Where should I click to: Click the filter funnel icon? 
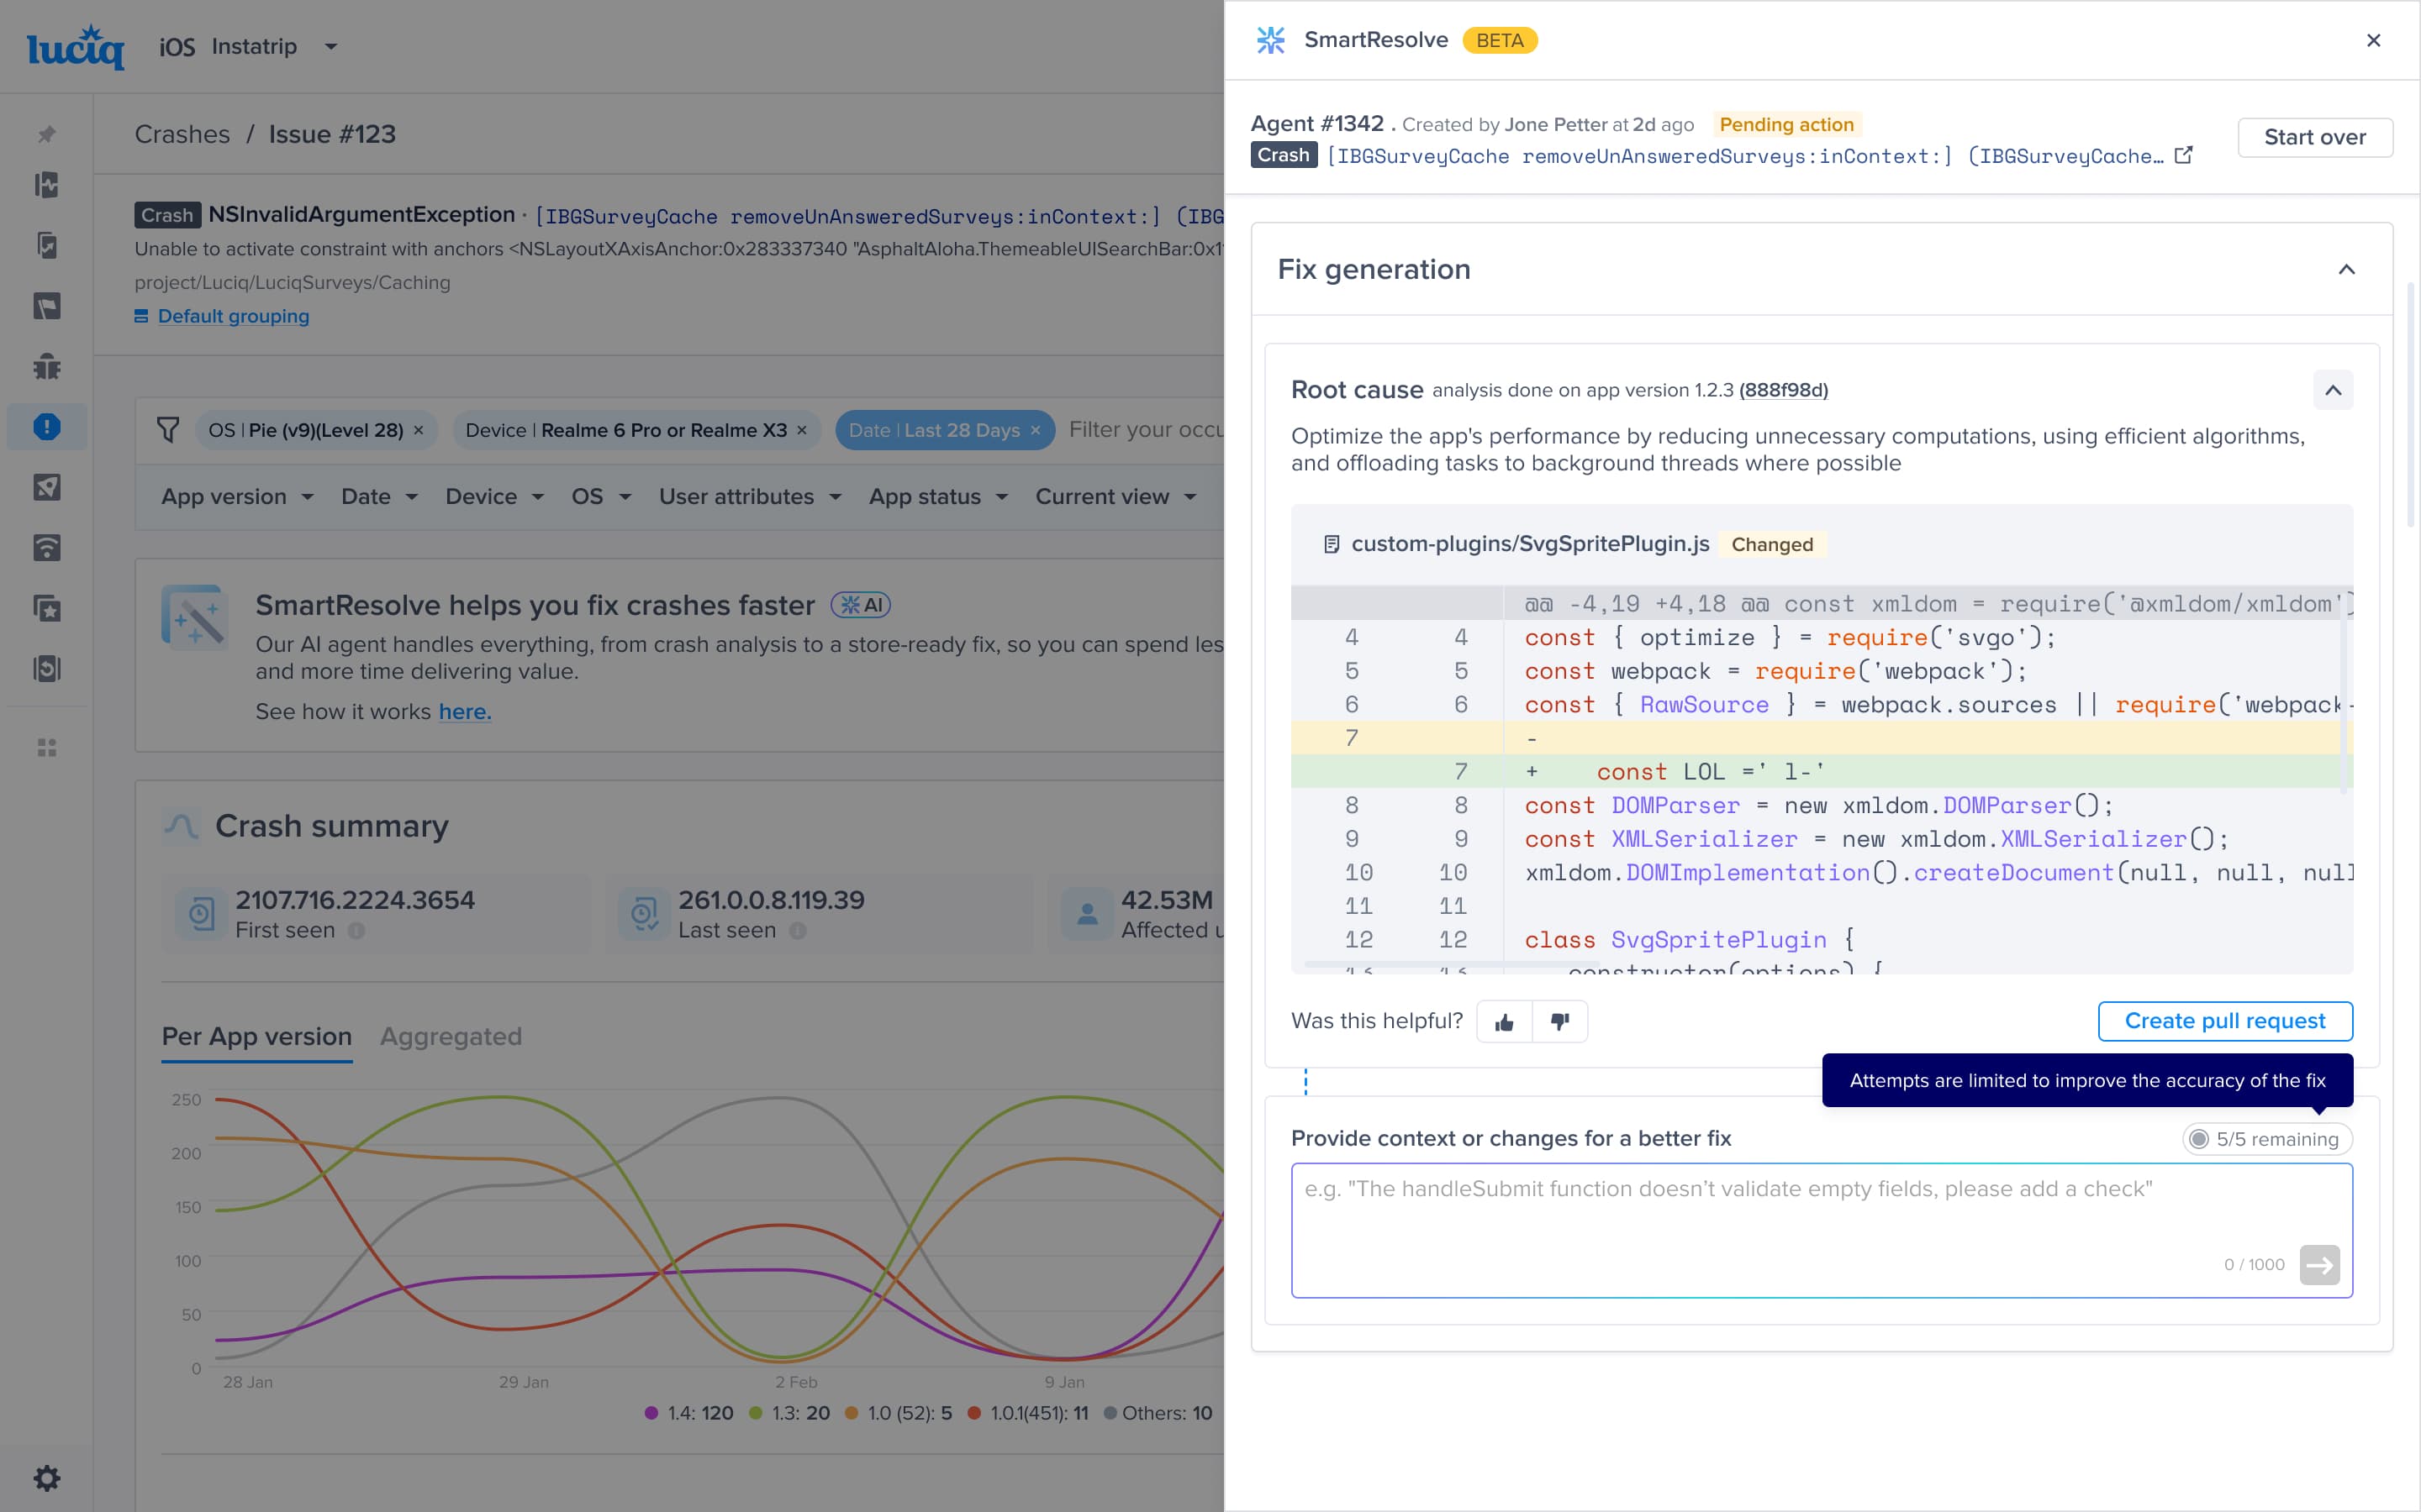coord(168,430)
